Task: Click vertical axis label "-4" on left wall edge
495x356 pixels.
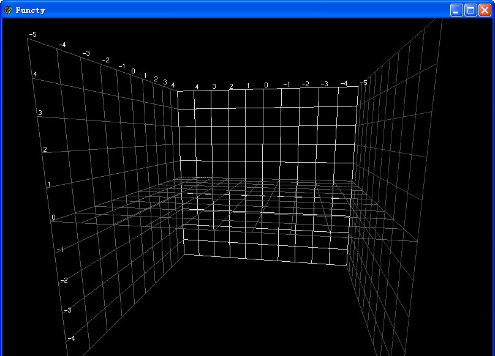Action: coord(71,339)
